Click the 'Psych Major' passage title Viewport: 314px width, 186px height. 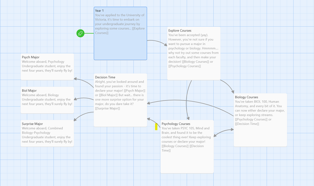click(31, 57)
